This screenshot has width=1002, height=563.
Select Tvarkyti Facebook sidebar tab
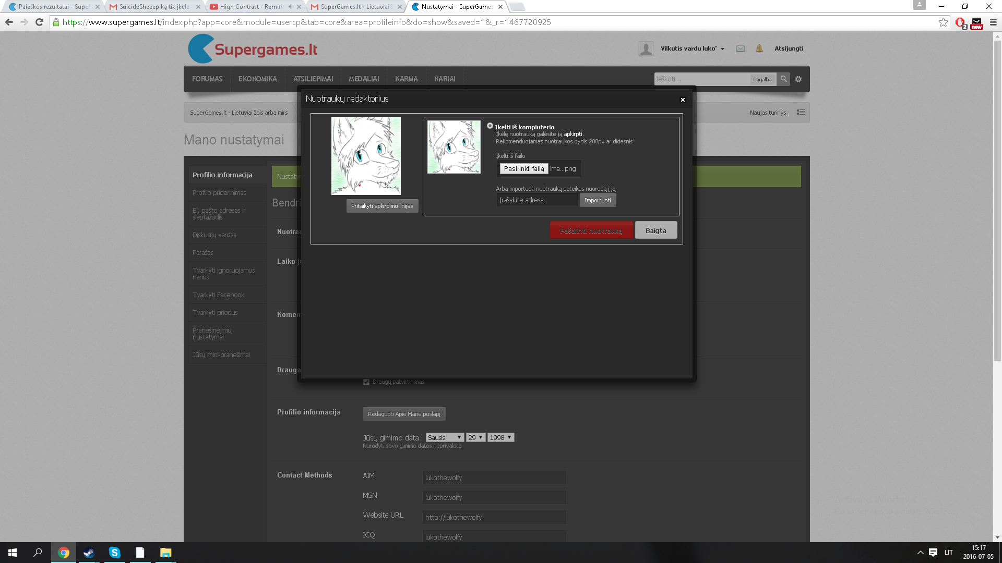point(228,295)
